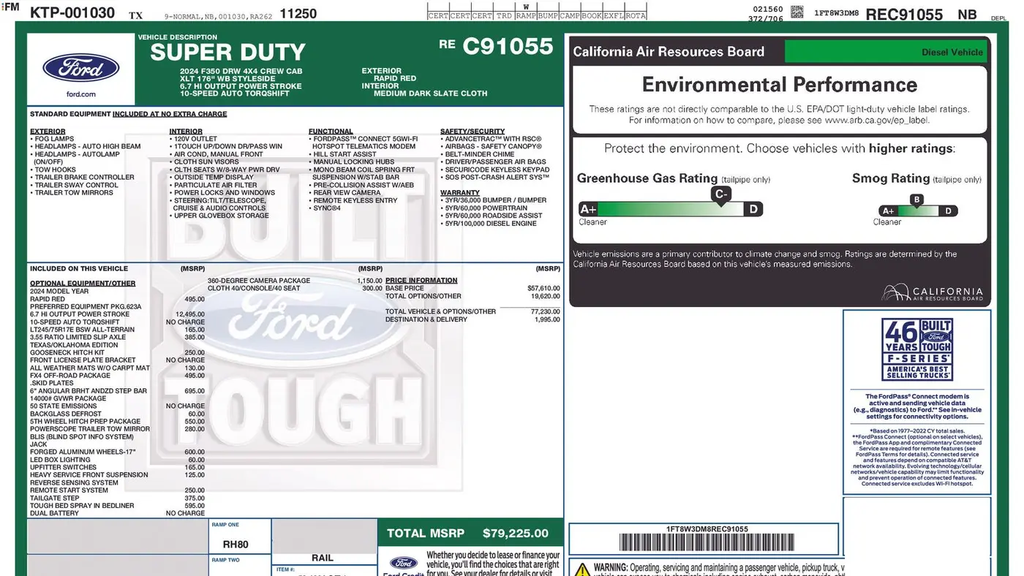The width and height of the screenshot is (1024, 576).
Task: Click the 5YR/100,000 DIESEL ENGINE warranty line
Action: tap(491, 224)
